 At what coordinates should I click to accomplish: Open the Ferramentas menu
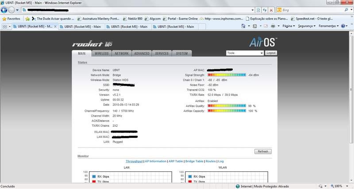pos(328,26)
